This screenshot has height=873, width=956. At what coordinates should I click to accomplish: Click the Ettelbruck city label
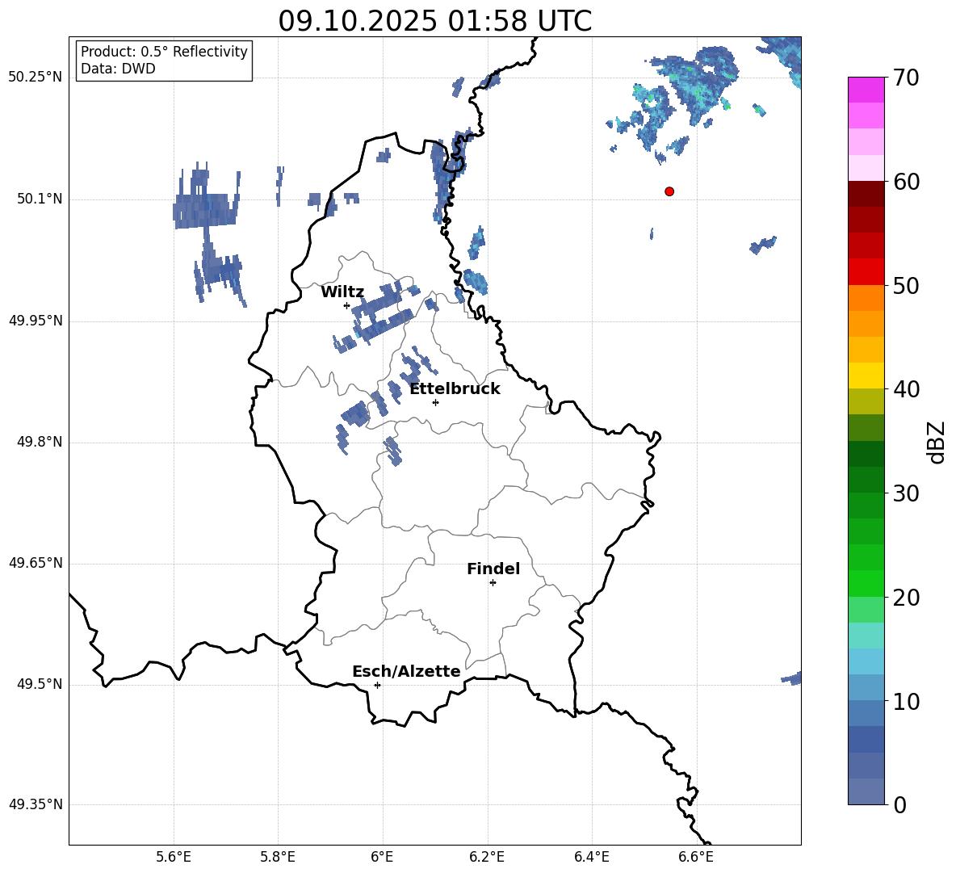(x=455, y=389)
